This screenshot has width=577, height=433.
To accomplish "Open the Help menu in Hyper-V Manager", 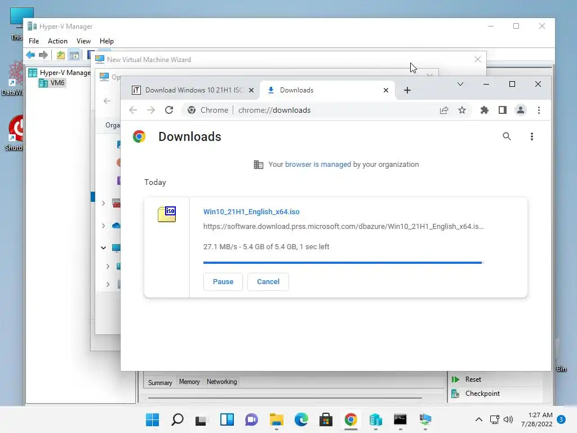I will 106,41.
